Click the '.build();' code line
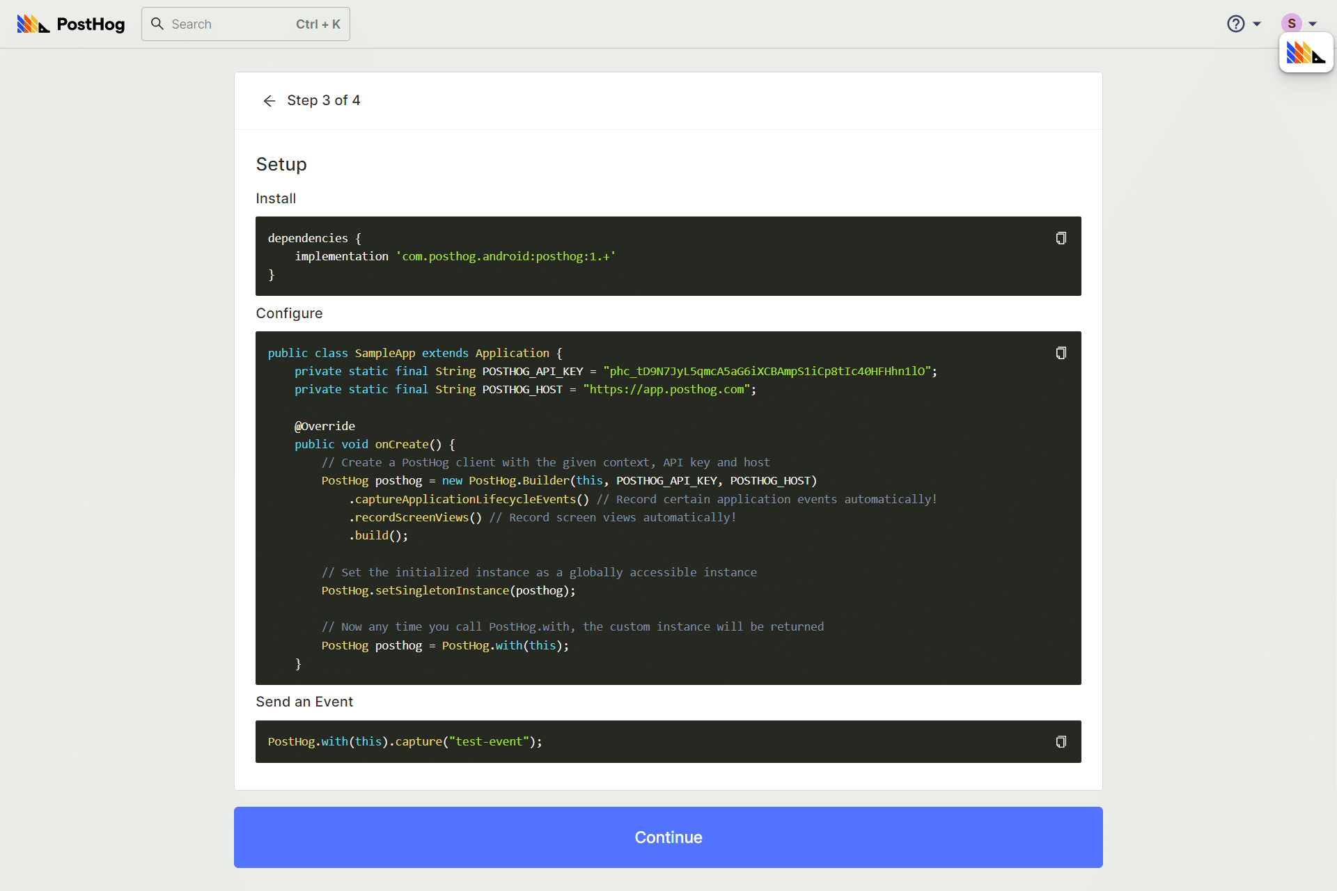 coord(378,535)
